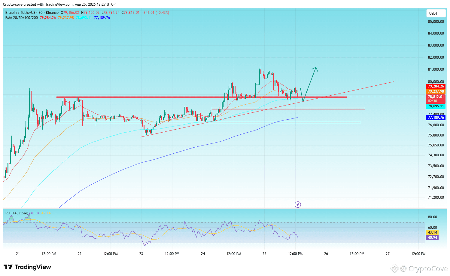Click the 84,000.00 price axis label
Screen dimensions: 450x276
(436, 33)
